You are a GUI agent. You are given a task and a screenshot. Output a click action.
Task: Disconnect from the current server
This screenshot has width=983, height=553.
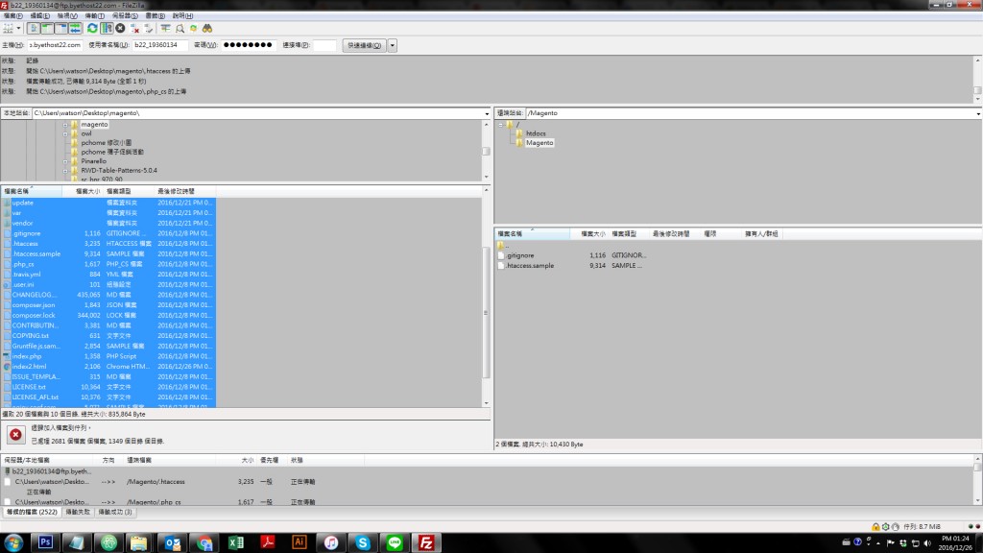coord(134,28)
